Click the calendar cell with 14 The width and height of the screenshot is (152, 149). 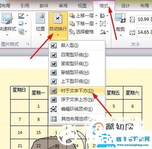pos(20,132)
